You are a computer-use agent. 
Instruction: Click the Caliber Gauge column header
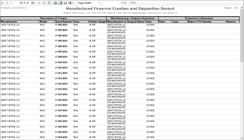(97, 22)
